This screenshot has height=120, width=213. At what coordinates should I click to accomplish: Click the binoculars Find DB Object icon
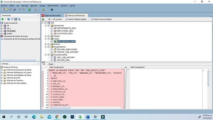(x=52, y=10)
